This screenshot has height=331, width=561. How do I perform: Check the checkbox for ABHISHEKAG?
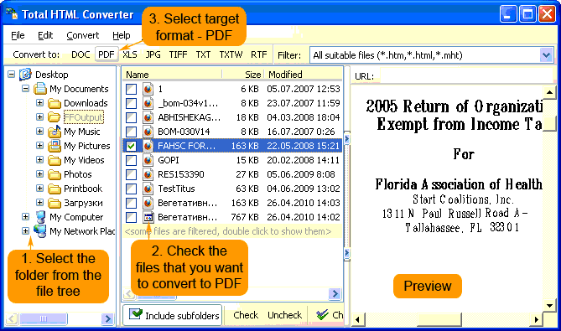(131, 117)
